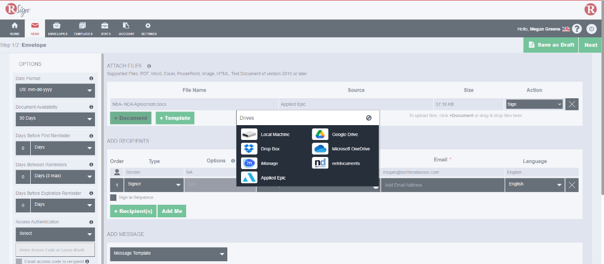
Task: Select Drop Box drive
Action: (x=259, y=149)
